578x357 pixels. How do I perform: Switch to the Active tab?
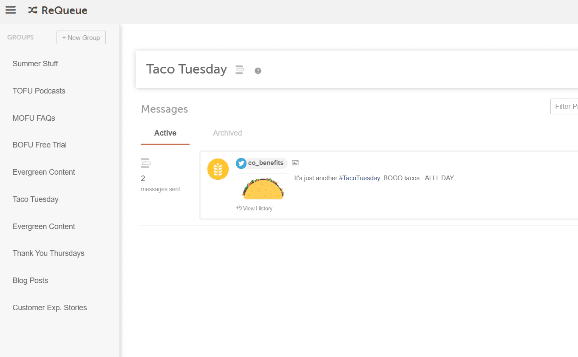(165, 133)
